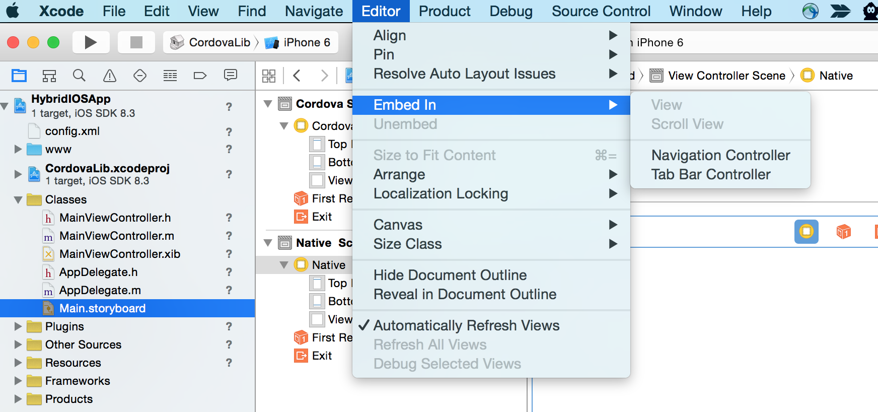Screen dimensions: 878x412
Task: Open the Navigate menu
Action: click(x=314, y=11)
